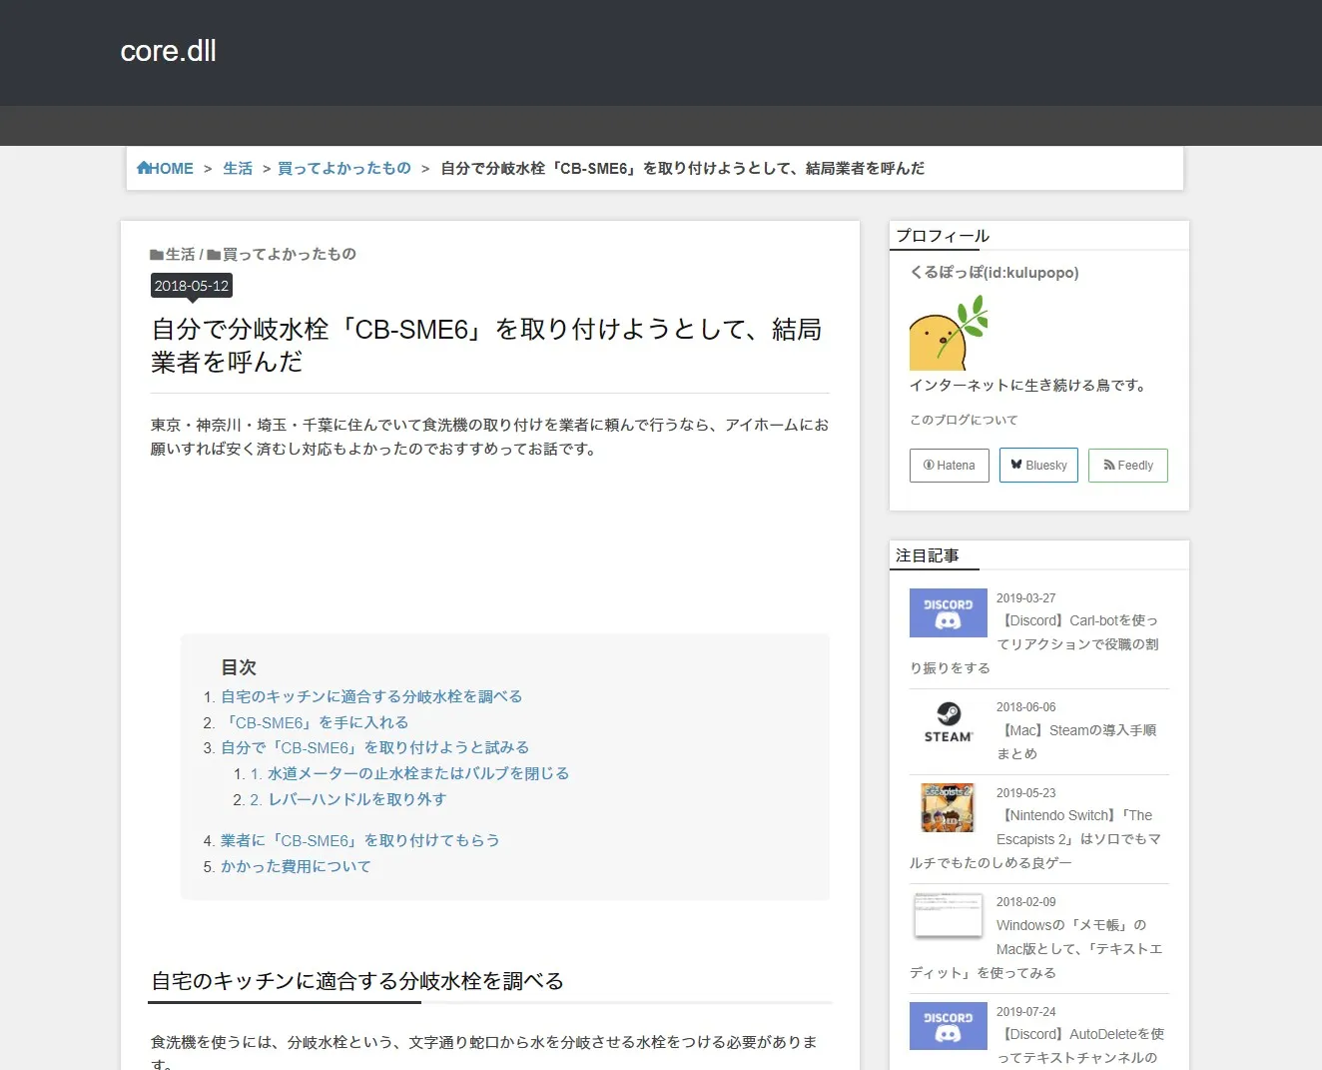Click section heading 自宅のキッチンに適合する分岐水栓を調べる
Viewport: 1322px width, 1070px height.
tap(357, 981)
